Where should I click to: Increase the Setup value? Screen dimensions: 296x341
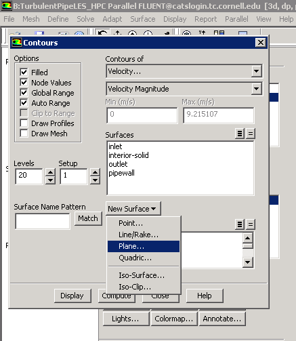(x=95, y=173)
